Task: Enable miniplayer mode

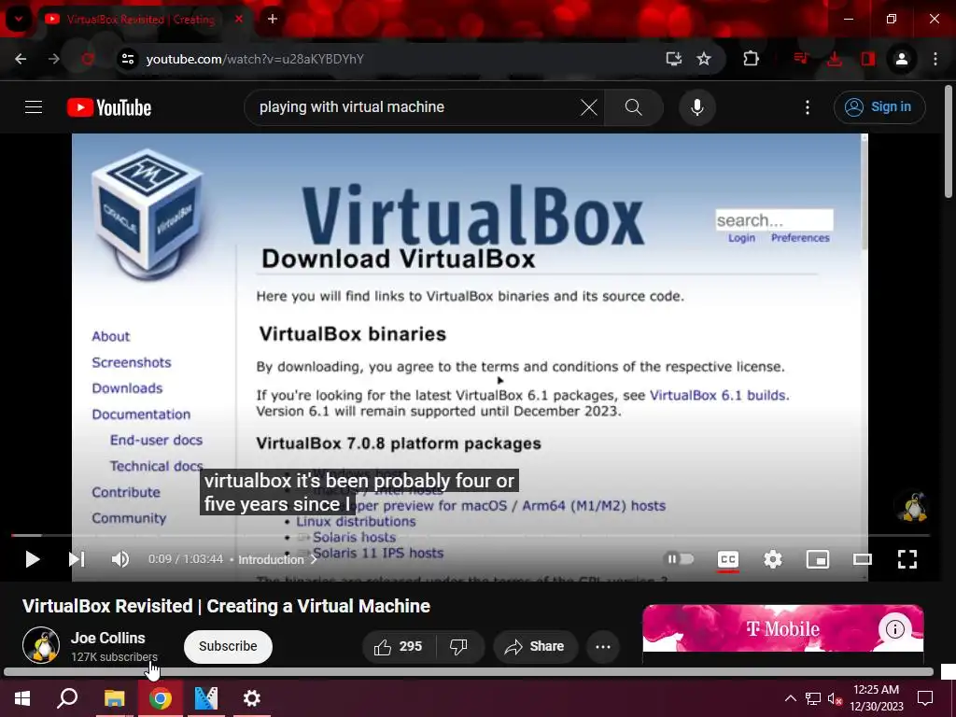Action: pyautogui.click(x=818, y=559)
